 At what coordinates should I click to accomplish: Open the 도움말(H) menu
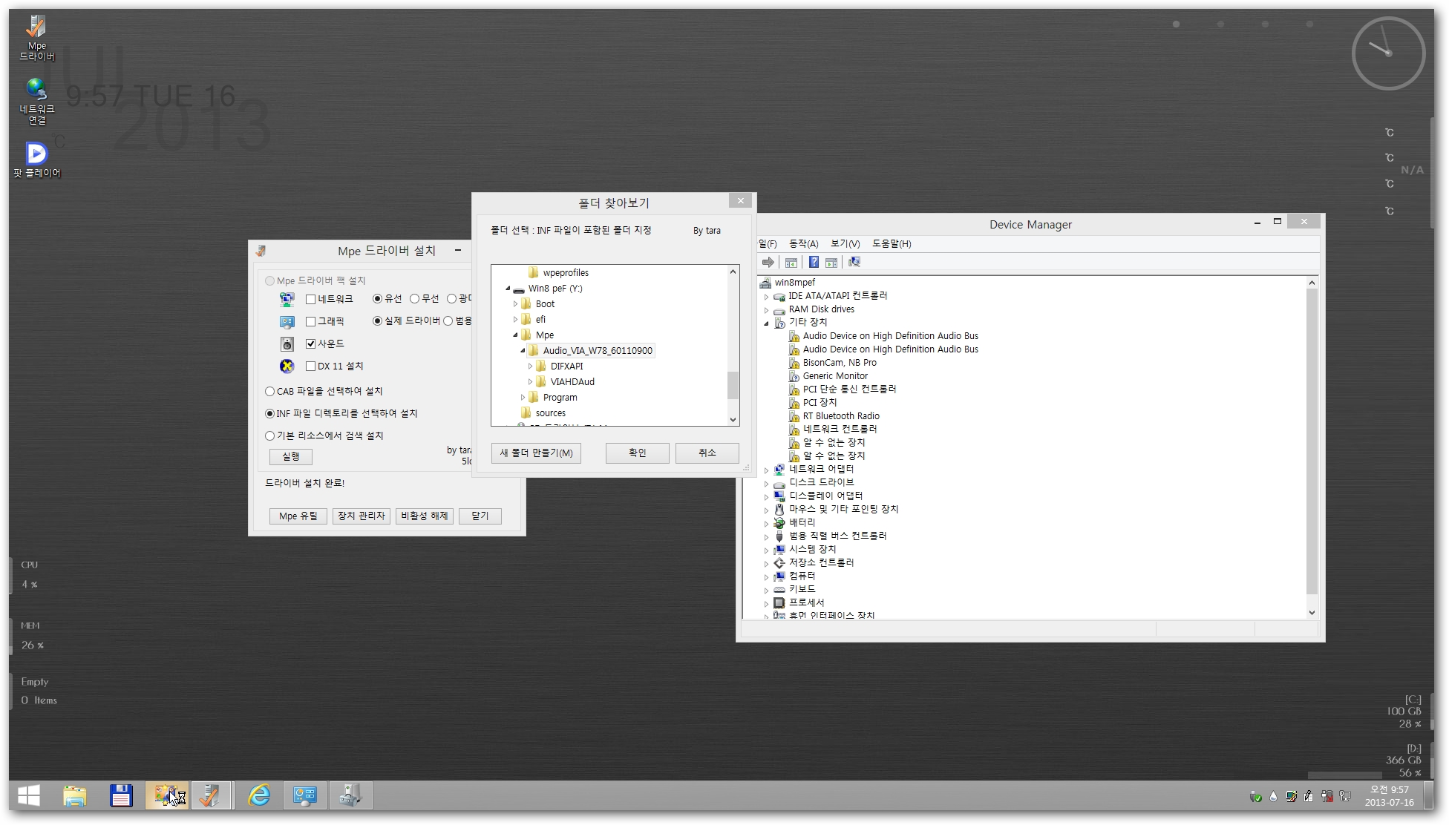tap(892, 243)
